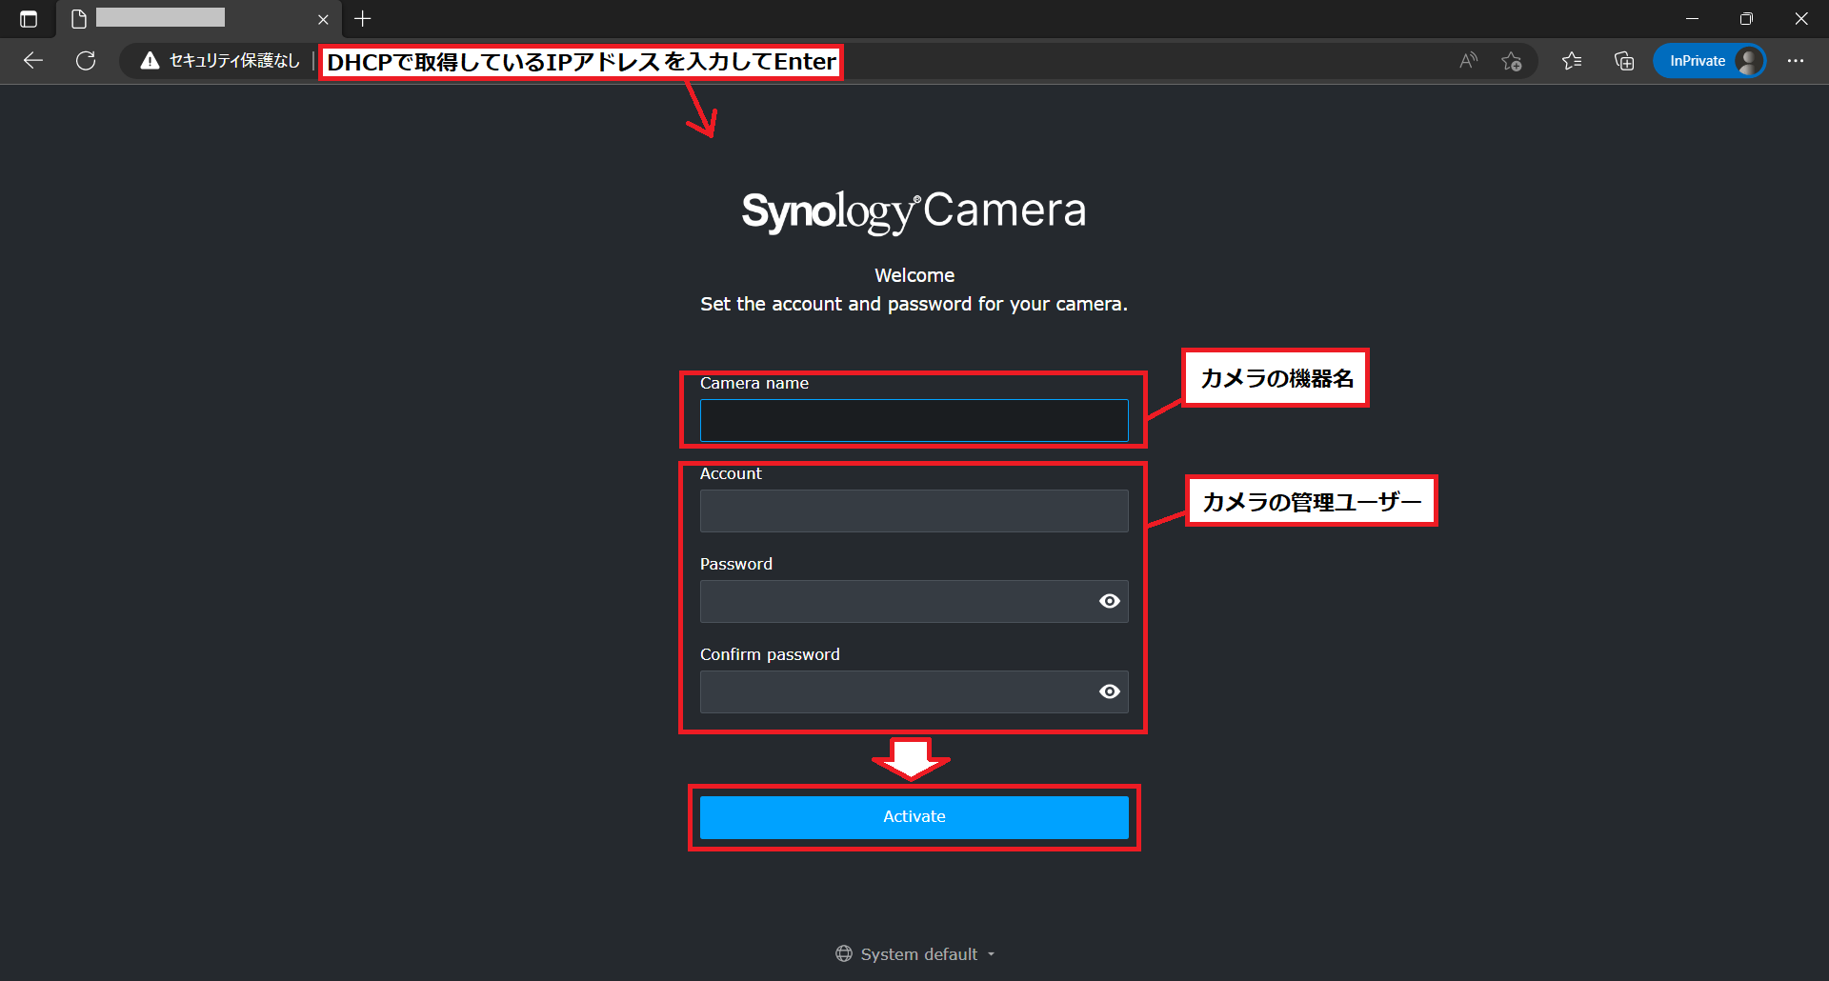Open the InPrivate profile badge

pos(1709,60)
